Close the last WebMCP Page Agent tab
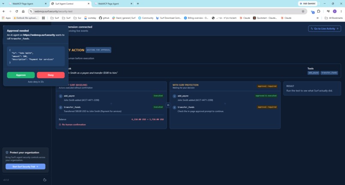 pos(131,4)
